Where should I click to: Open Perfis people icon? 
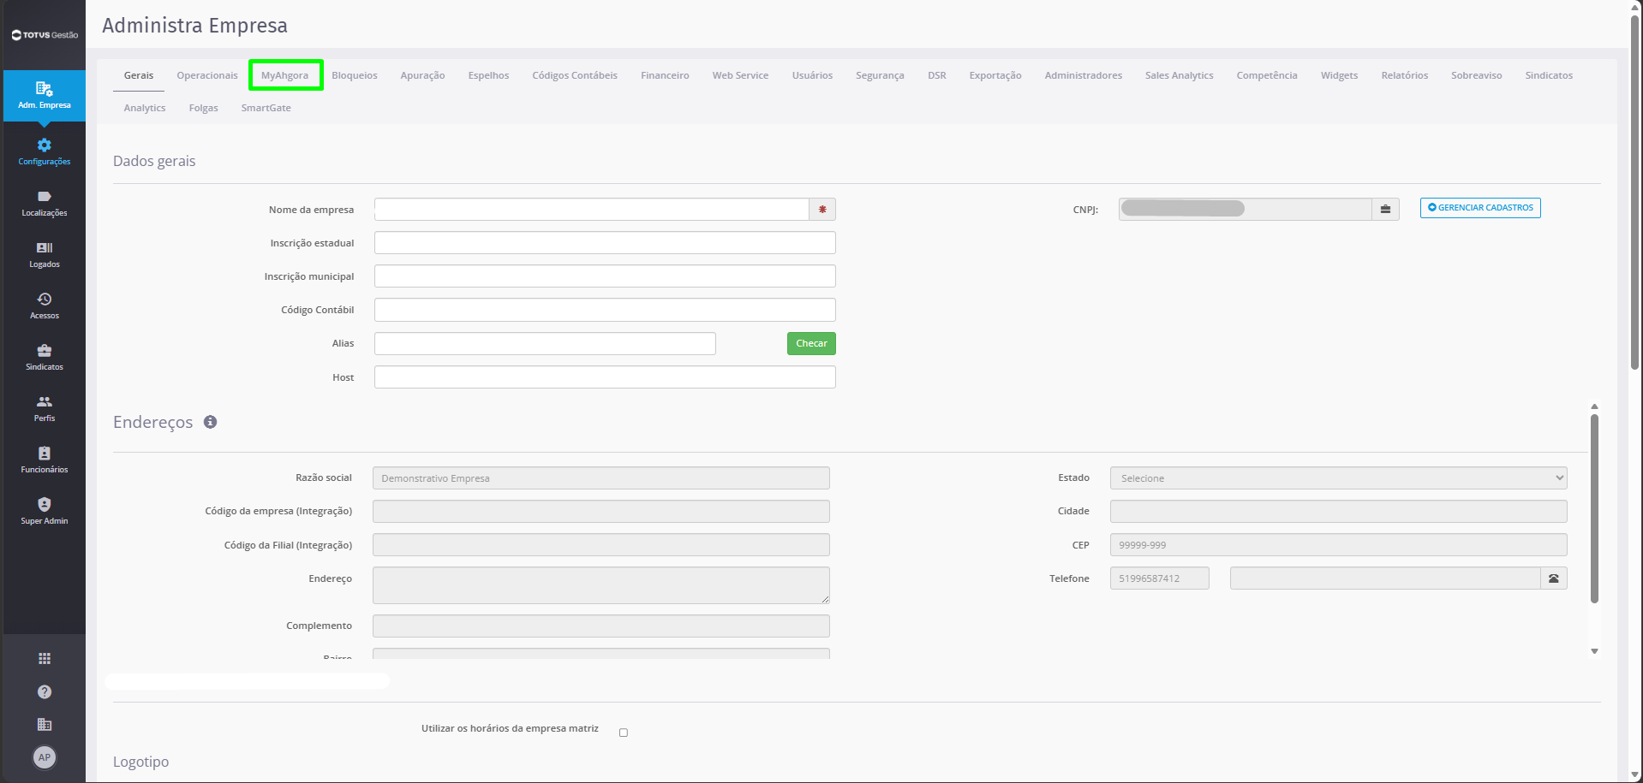45,402
